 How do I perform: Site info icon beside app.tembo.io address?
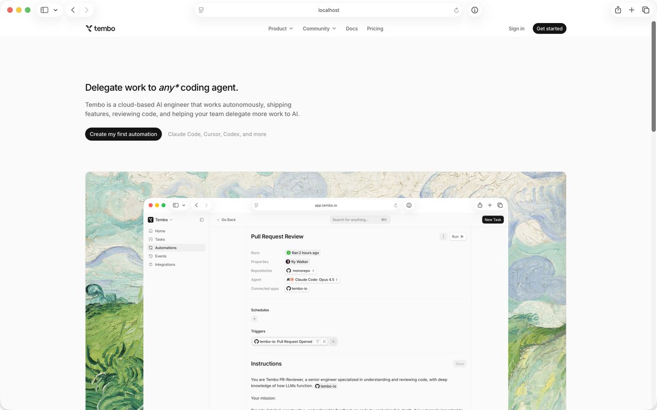[x=409, y=205]
